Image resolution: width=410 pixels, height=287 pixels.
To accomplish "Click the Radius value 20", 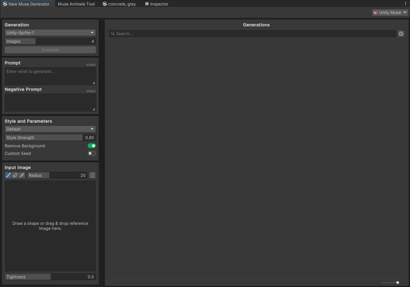I will coord(83,175).
